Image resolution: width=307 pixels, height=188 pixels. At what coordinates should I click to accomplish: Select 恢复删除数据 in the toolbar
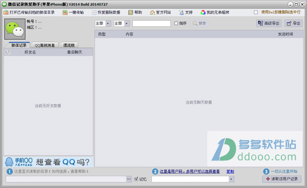(x=106, y=12)
